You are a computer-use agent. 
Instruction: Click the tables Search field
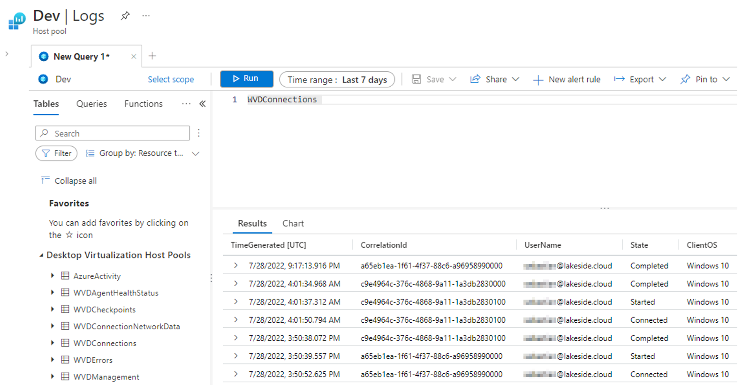coord(113,133)
